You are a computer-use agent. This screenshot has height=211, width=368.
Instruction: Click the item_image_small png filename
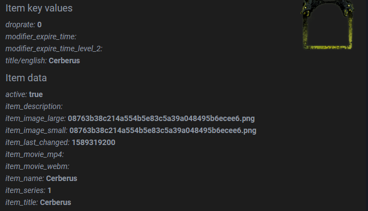(x=163, y=130)
